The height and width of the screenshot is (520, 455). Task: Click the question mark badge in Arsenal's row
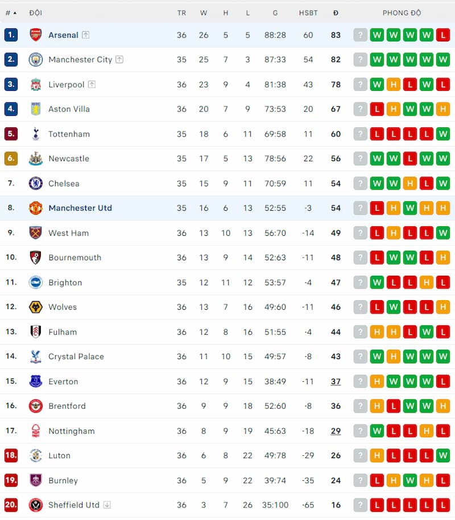(360, 35)
